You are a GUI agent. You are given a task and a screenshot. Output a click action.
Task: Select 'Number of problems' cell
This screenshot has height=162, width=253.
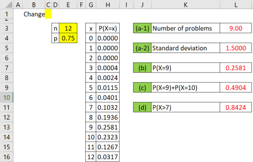pos(186,28)
